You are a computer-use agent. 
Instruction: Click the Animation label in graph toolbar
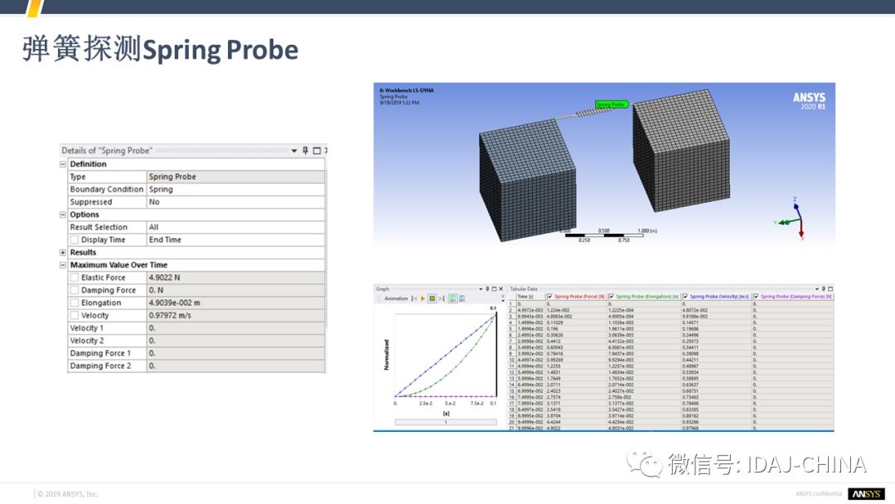396,298
